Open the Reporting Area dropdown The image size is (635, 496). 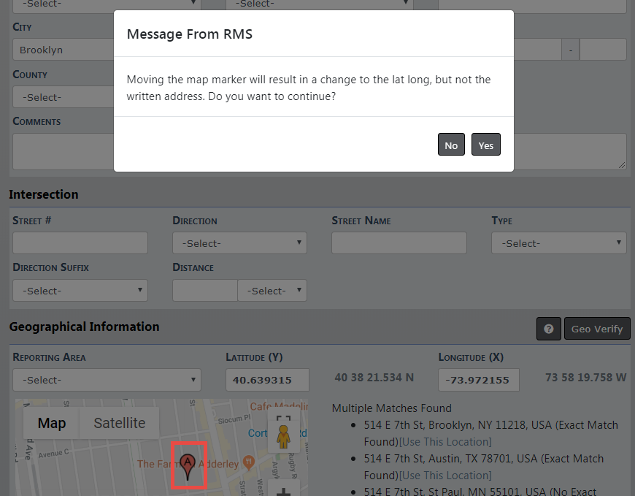pyautogui.click(x=107, y=380)
